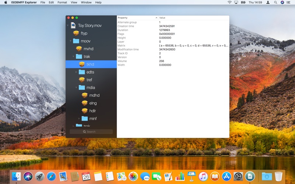Click the mvhd box icon
This screenshot has width=295, height=184.
tap(79, 49)
